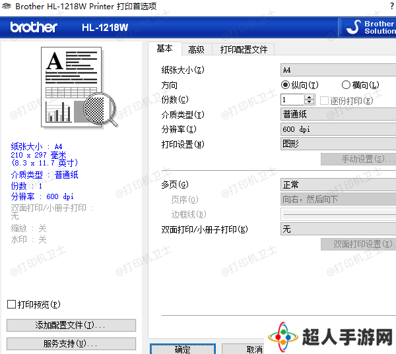
Task: Click the 纸张大小 : A4 summary text
Action: (x=36, y=146)
